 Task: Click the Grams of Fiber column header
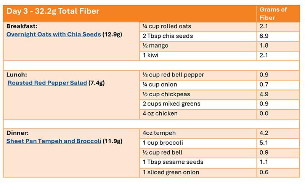click(x=273, y=14)
